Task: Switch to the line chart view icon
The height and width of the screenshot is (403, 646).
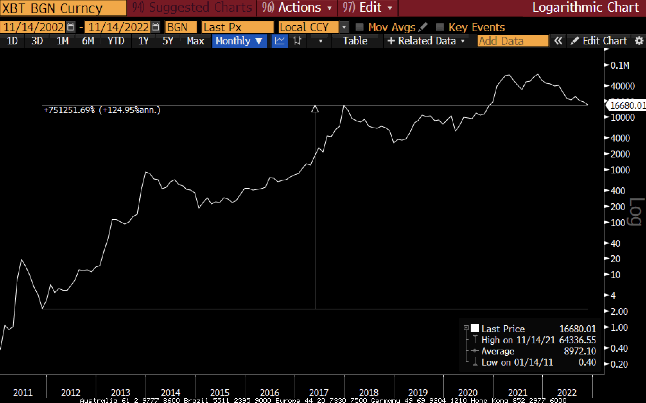Action: click(280, 41)
